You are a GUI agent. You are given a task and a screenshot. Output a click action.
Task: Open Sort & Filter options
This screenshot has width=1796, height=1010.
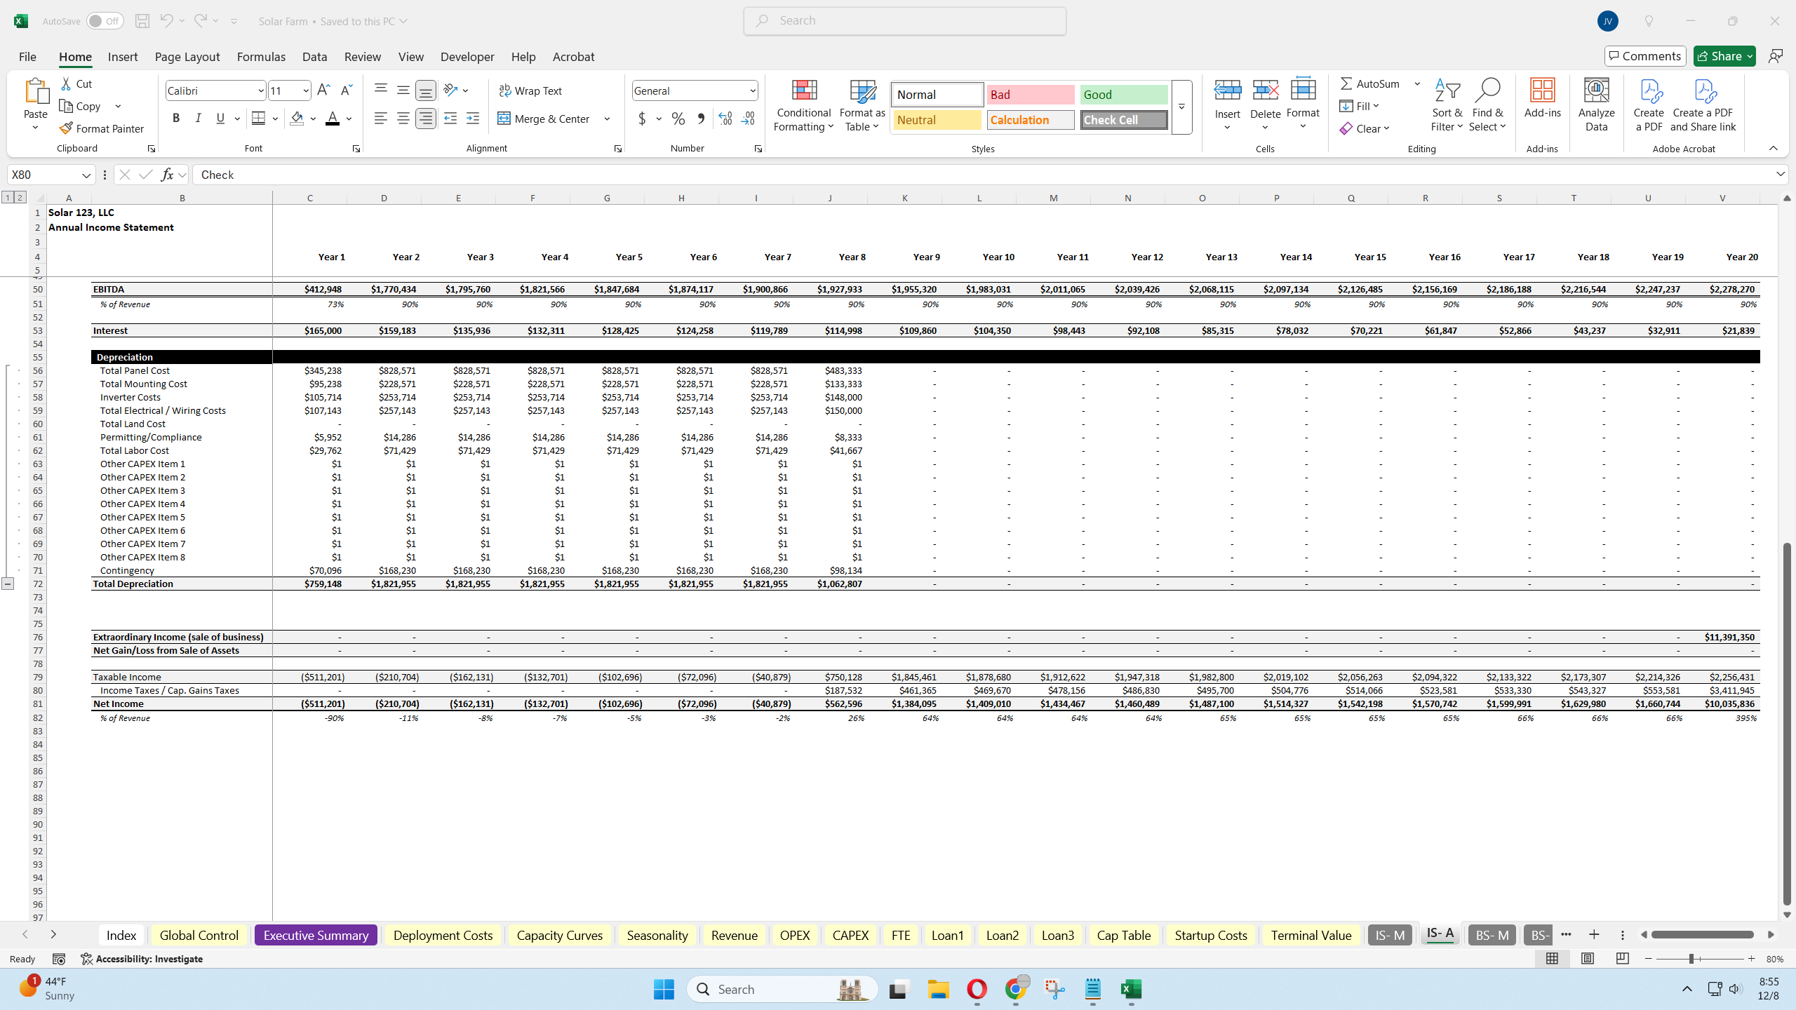[1447, 105]
